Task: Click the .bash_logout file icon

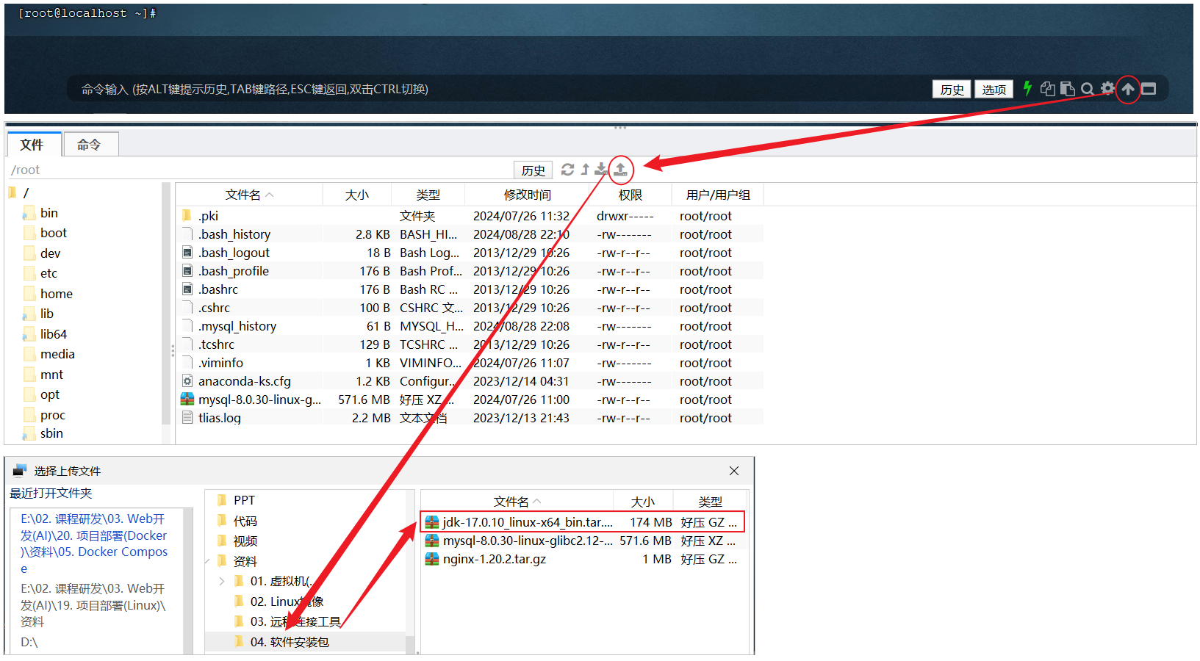Action: point(187,253)
